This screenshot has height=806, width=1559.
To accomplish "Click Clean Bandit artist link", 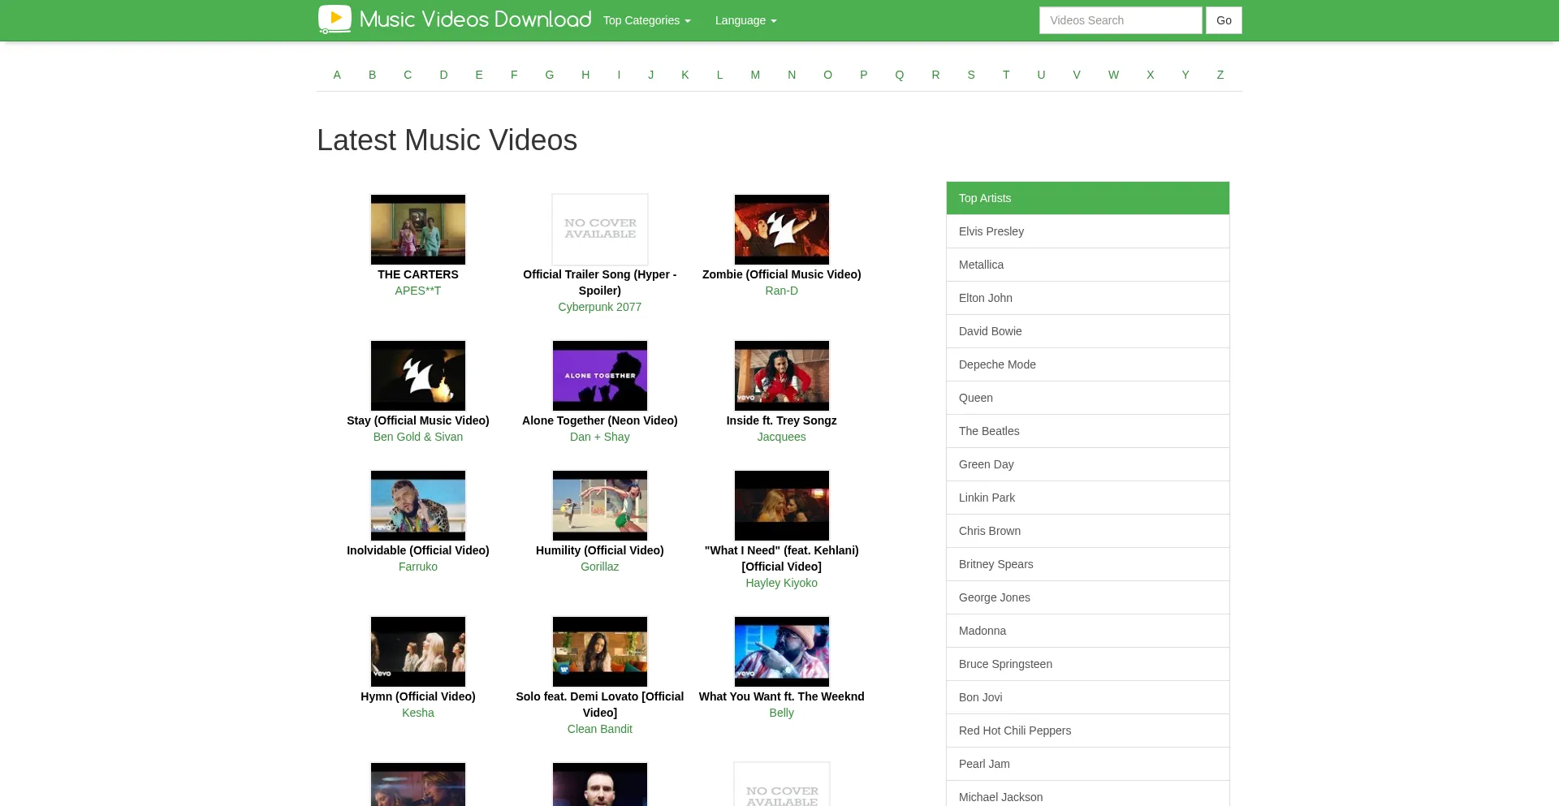I will click(x=600, y=729).
